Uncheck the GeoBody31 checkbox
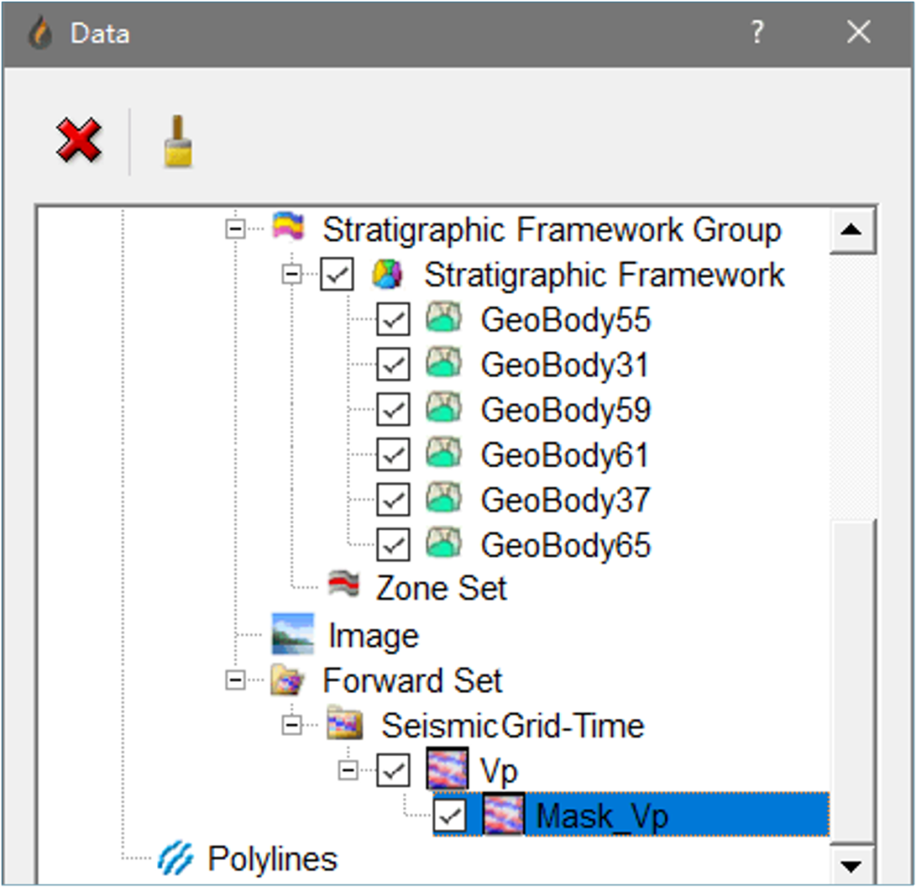 [x=393, y=365]
